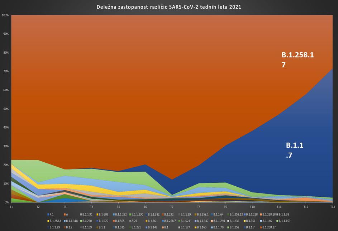The height and width of the screenshot is (231, 338).
Task: Click the P.1 legend color marker
Action: tap(48, 214)
